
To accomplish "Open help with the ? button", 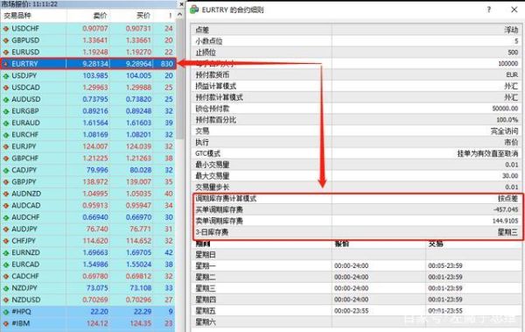I will pos(489,10).
